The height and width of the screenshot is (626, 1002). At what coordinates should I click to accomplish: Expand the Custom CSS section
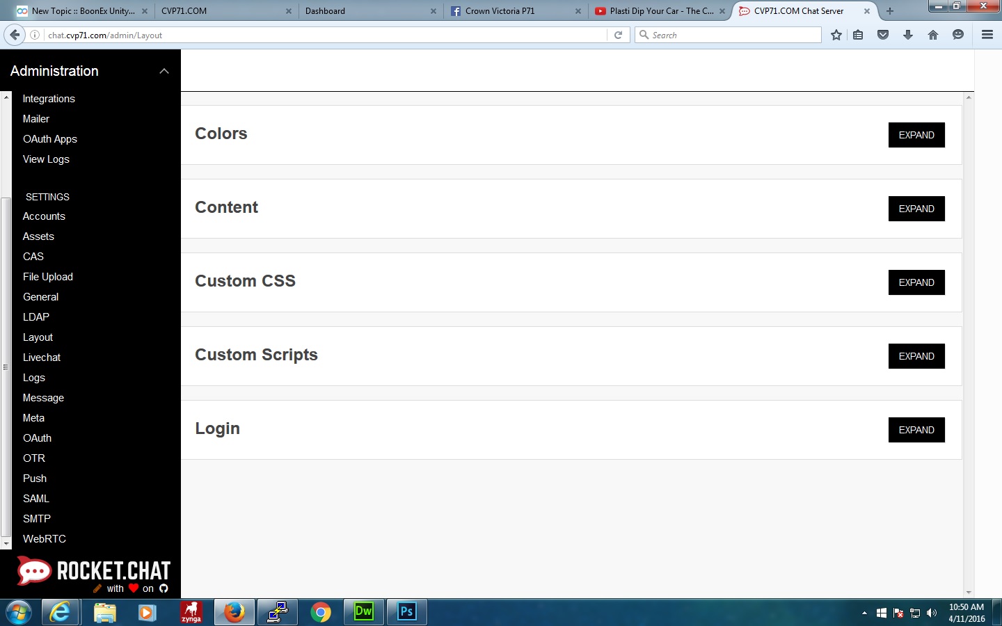[x=916, y=282]
